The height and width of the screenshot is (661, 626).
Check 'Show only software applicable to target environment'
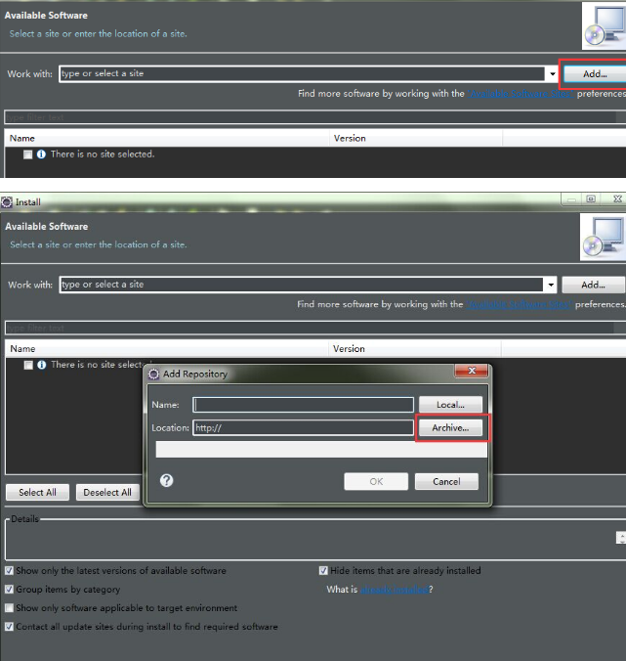click(x=10, y=608)
